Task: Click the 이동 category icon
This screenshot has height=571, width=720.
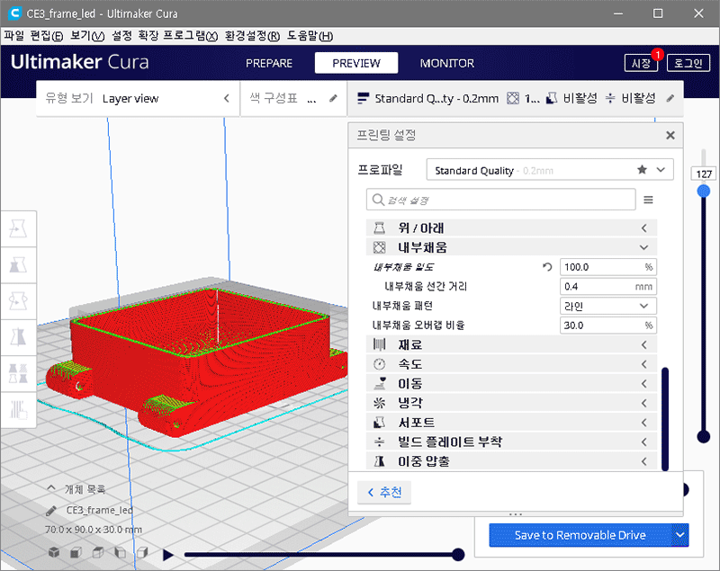Action: 379,383
